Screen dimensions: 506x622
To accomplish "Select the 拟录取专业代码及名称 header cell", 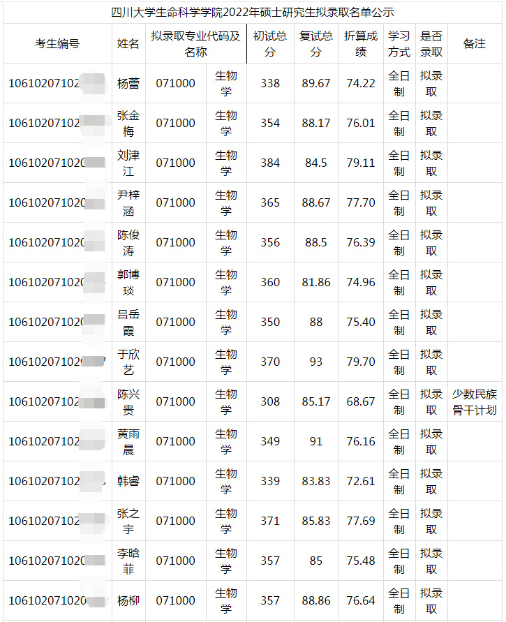I will (195, 43).
